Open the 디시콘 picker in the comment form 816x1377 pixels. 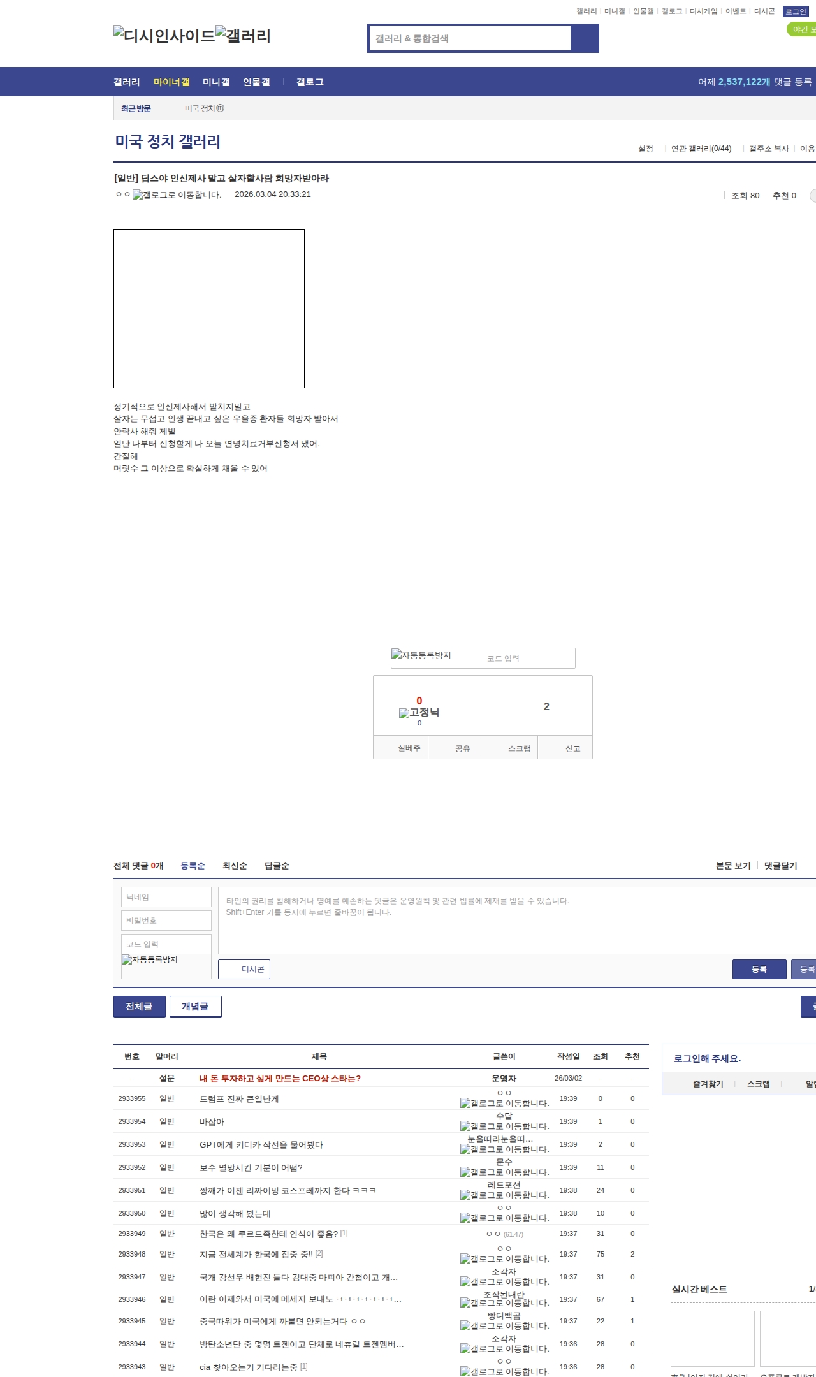pos(244,969)
